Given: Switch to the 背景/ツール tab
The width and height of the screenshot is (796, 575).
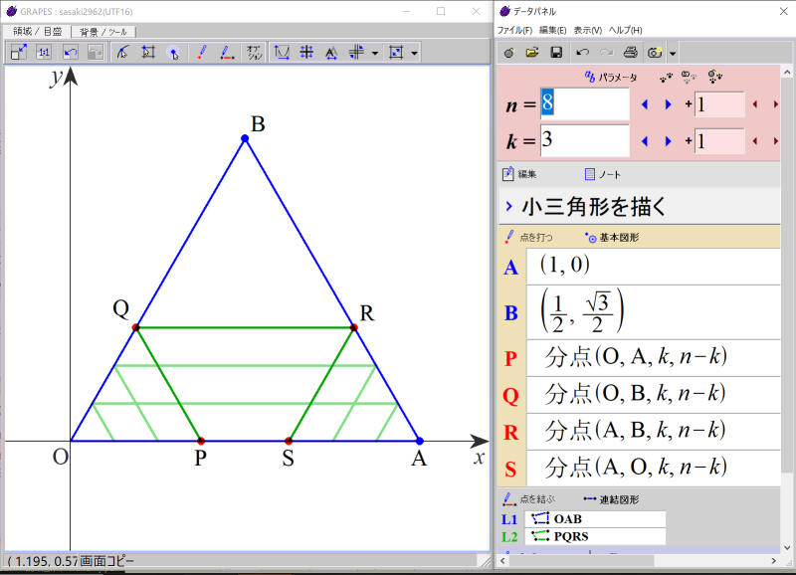Looking at the screenshot, I should (102, 32).
